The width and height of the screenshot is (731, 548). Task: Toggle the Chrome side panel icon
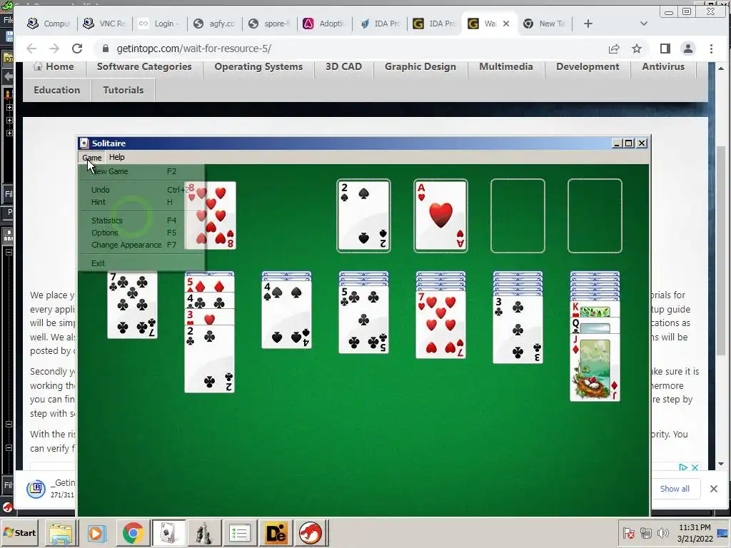click(665, 49)
